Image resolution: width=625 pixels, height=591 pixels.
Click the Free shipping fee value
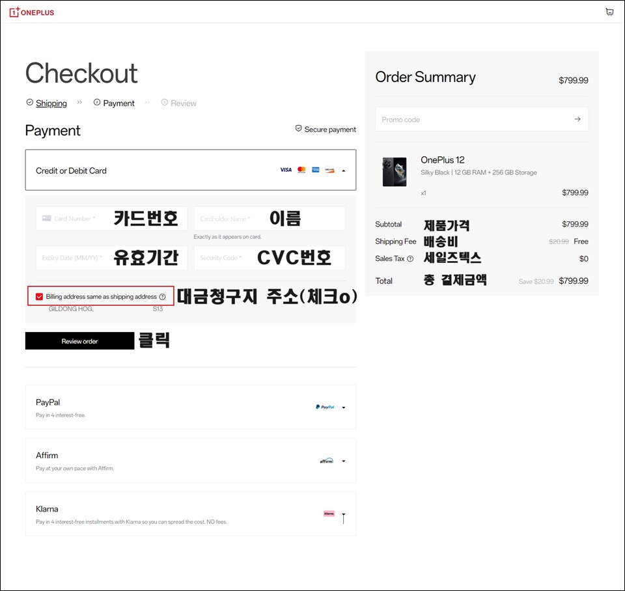[x=581, y=241]
